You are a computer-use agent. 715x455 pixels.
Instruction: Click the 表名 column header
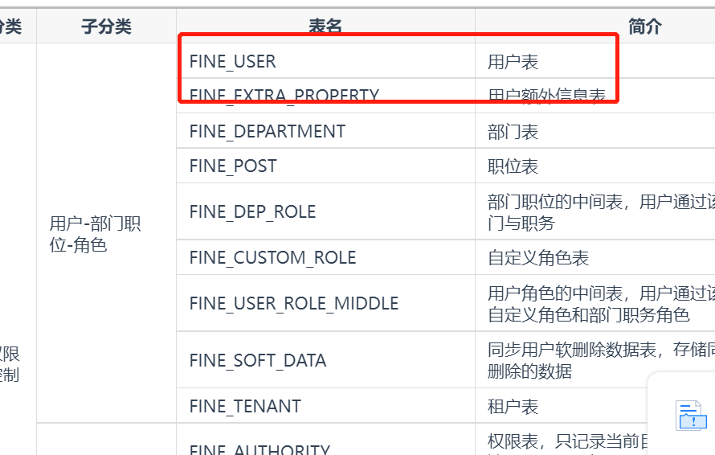[325, 27]
